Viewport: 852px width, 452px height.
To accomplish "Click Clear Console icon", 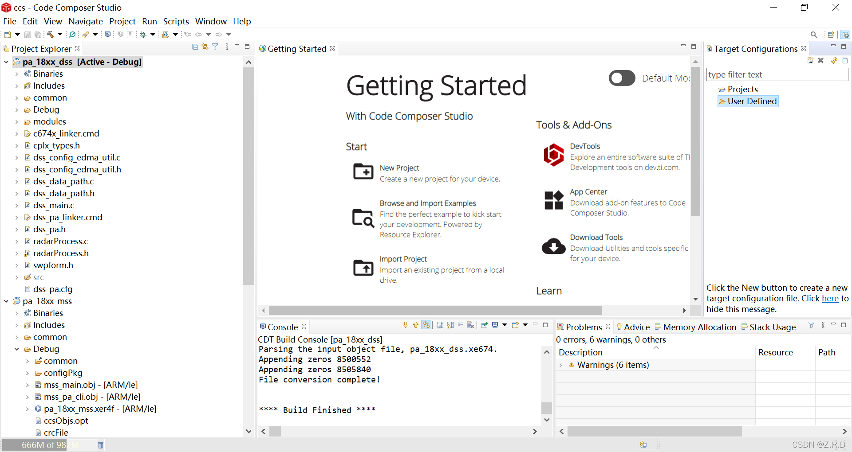I will [471, 325].
